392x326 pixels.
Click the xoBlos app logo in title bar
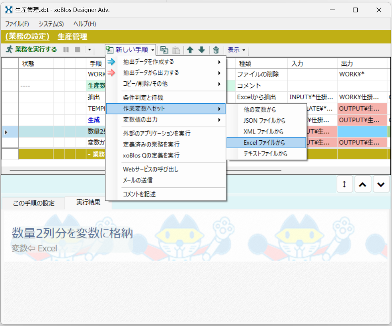8,10
